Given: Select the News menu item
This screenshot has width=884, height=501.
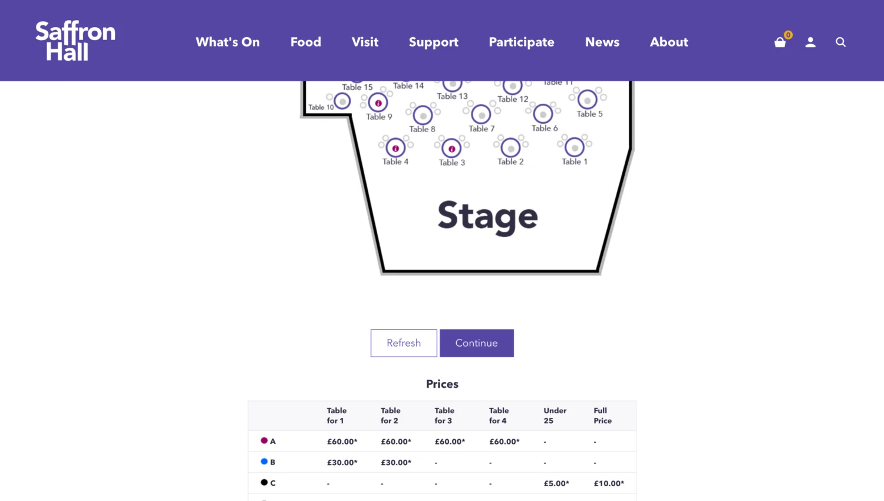Looking at the screenshot, I should click(x=602, y=42).
